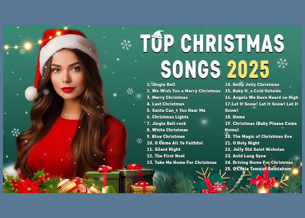The width and height of the screenshot is (305, 218).
Task: Select song 8. White Christmas
Action: pos(167,130)
